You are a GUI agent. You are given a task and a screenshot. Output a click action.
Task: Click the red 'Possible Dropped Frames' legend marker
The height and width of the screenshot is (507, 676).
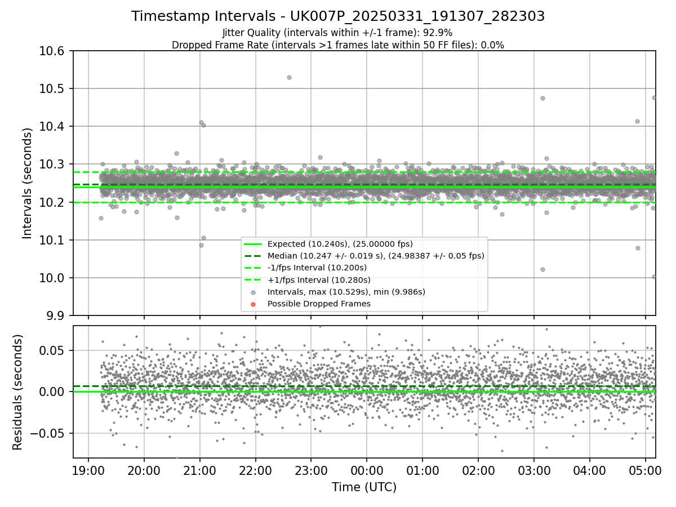(x=253, y=304)
